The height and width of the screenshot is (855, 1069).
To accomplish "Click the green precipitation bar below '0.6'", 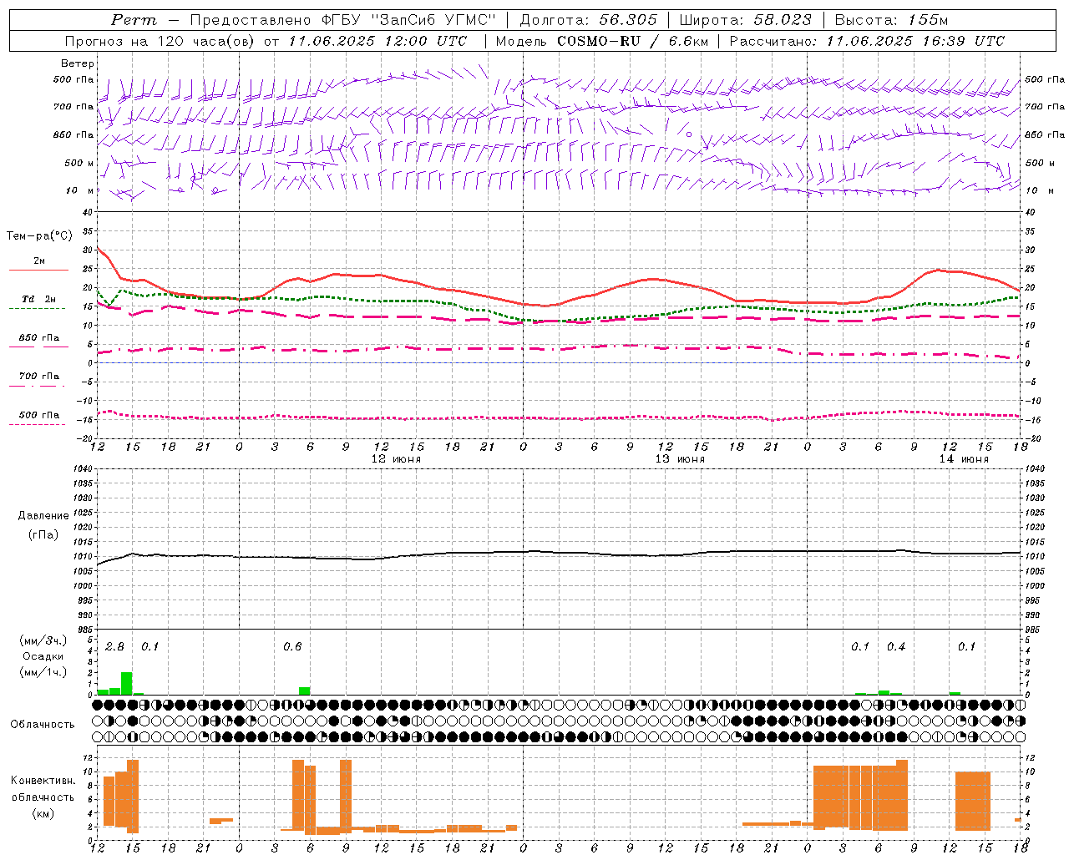I will click(305, 691).
